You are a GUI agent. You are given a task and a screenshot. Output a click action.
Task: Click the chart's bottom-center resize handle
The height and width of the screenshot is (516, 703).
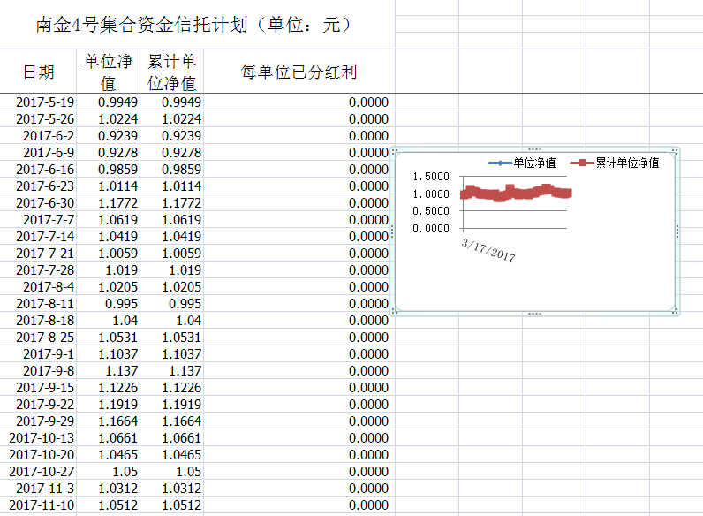click(533, 313)
